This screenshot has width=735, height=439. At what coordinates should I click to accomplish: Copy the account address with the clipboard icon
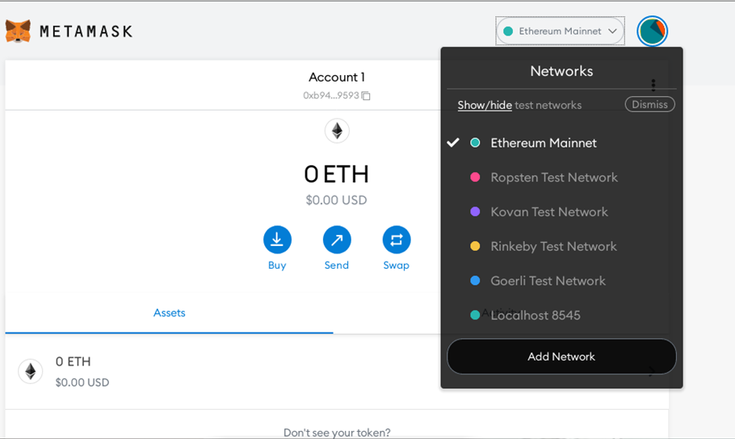(x=366, y=95)
